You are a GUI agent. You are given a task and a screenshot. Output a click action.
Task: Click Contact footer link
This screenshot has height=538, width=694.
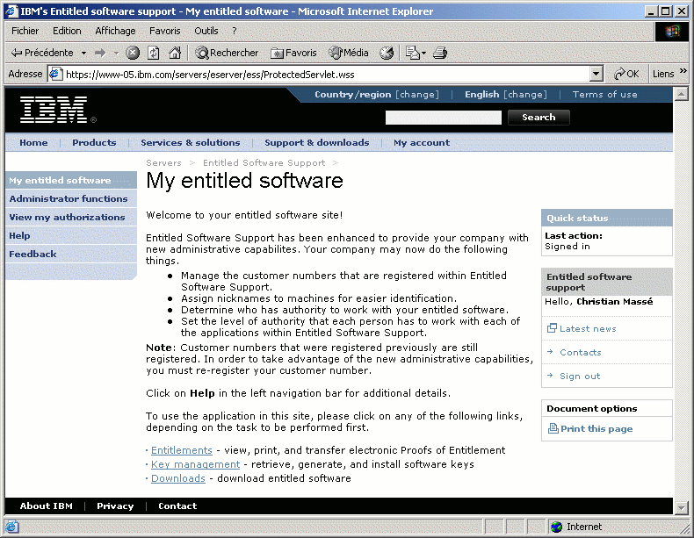click(177, 506)
